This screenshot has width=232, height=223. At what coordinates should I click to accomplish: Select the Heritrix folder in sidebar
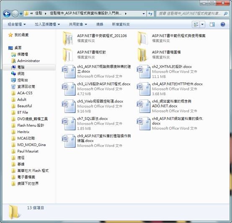[21, 132]
